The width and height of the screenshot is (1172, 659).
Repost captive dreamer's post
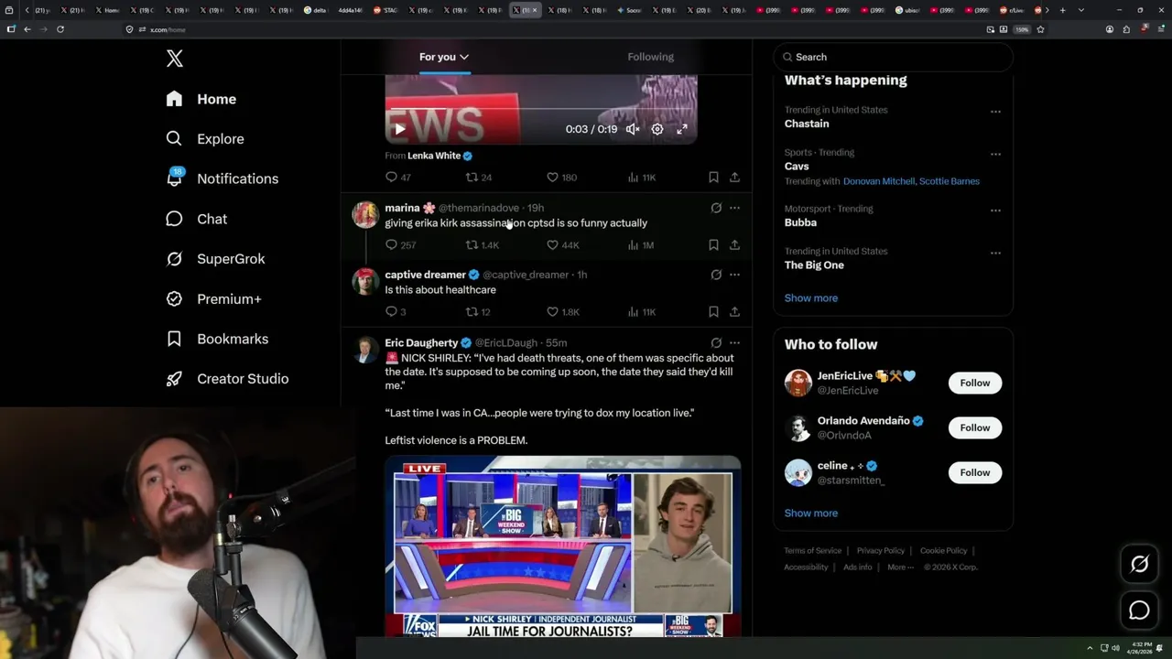point(478,312)
